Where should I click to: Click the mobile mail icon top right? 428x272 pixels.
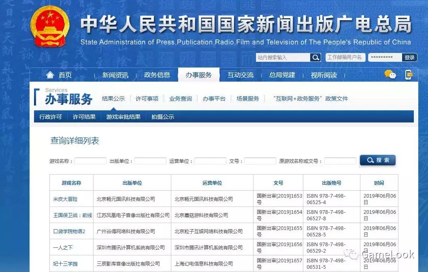pyautogui.click(x=409, y=74)
